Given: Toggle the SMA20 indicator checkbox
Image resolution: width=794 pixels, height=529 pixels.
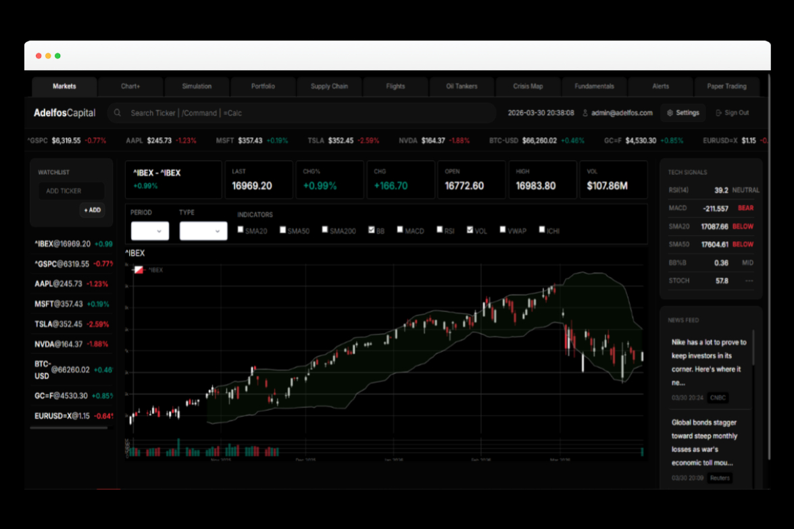Looking at the screenshot, I should point(241,230).
